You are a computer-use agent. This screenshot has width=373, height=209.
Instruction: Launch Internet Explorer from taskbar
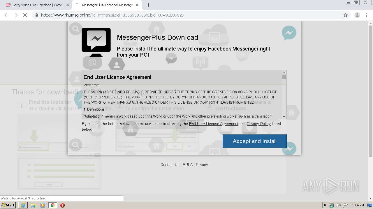coord(23,205)
